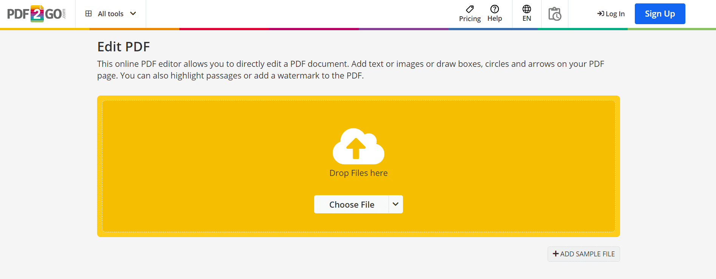Click the Edit PDF heading
This screenshot has height=279, width=716.
(x=123, y=47)
